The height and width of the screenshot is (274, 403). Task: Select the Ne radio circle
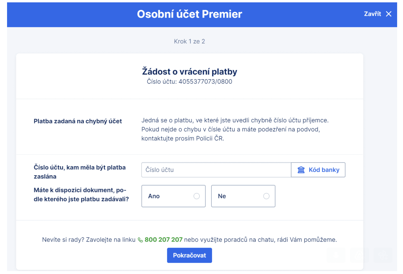[266, 196]
